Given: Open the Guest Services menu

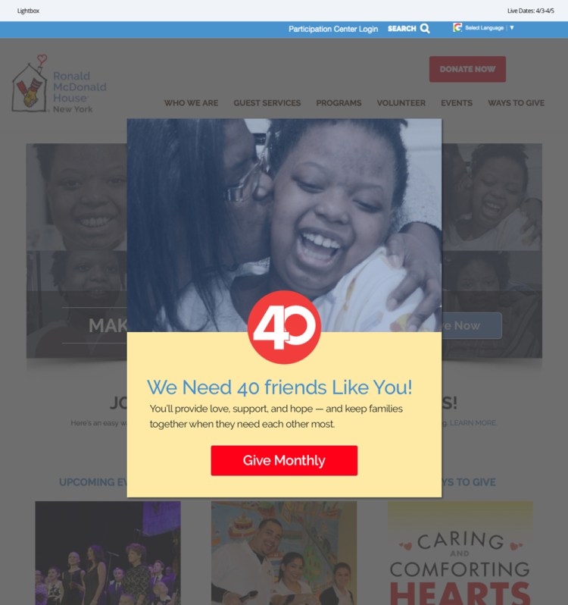Looking at the screenshot, I should pos(267,103).
